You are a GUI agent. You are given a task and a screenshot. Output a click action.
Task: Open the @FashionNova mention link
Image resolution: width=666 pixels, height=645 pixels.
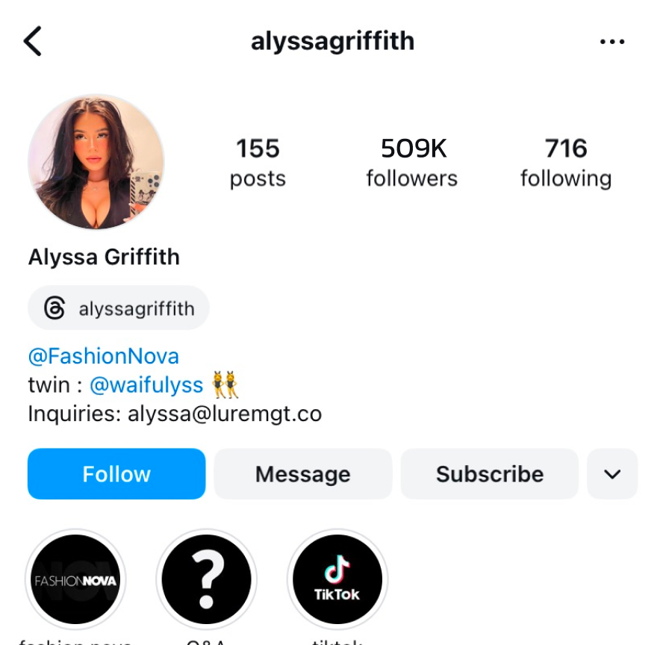[104, 356]
